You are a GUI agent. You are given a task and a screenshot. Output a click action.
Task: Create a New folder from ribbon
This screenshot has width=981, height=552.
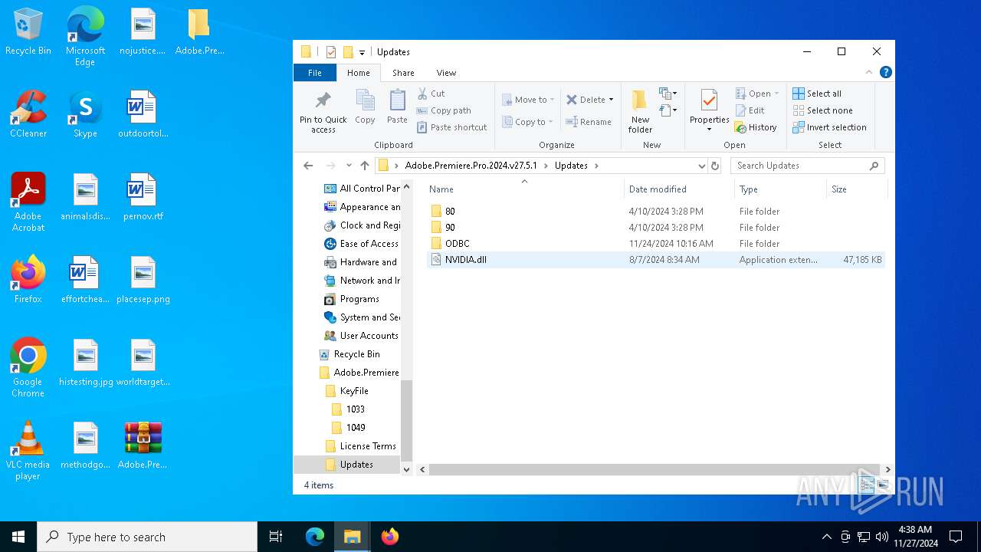tap(640, 112)
